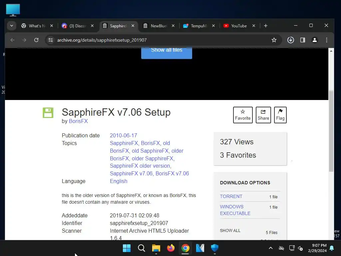Go back to previous page
The image size is (341, 256).
coord(12,40)
